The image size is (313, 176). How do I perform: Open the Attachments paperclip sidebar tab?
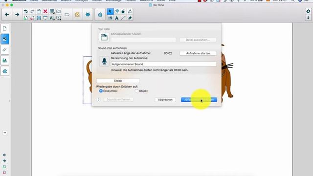tap(5, 50)
